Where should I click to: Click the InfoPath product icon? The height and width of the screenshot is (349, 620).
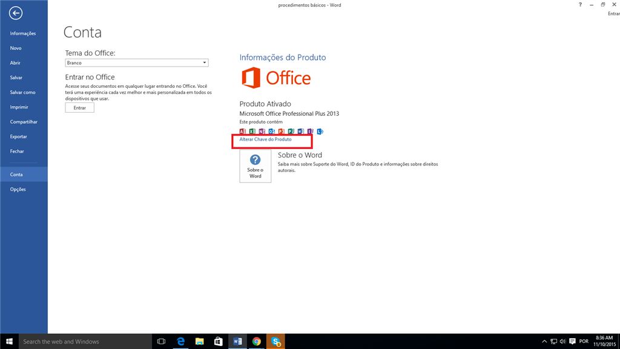coord(311,131)
